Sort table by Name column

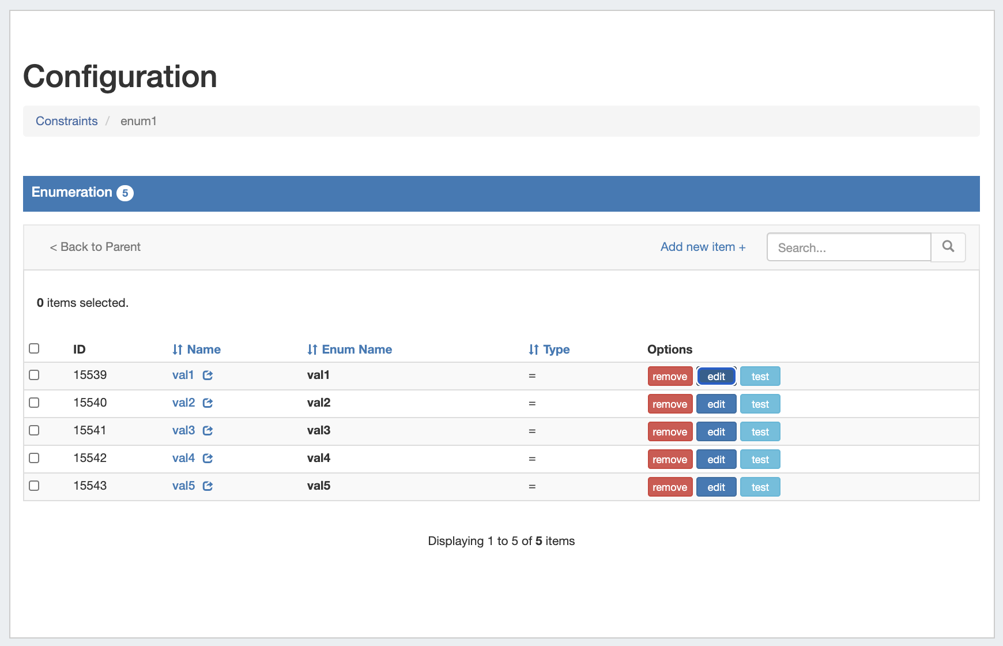pos(197,350)
